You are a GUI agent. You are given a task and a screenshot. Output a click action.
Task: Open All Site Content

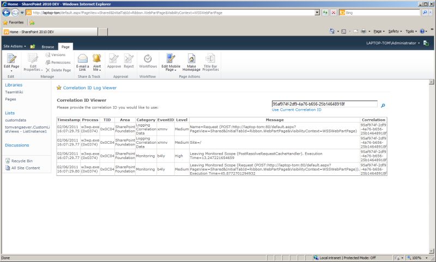tap(26, 168)
